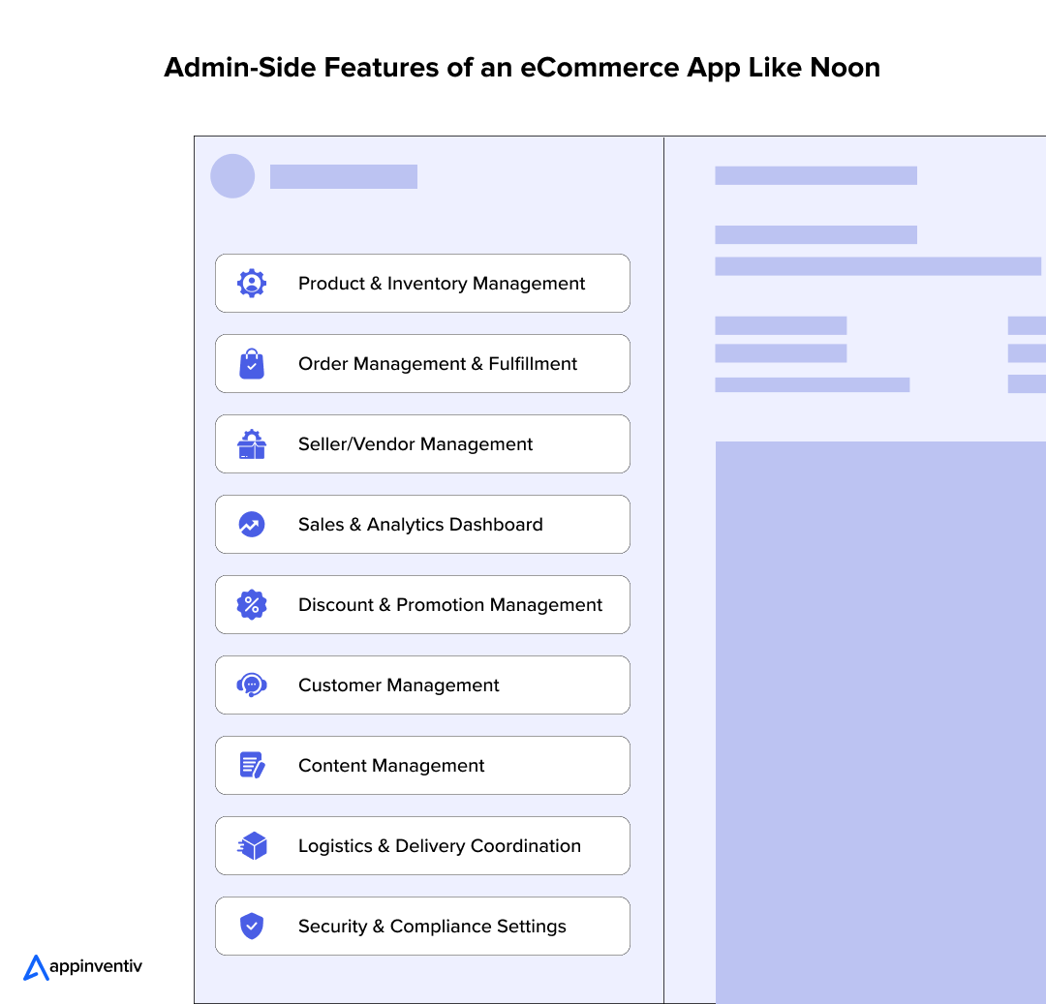Click the shopping bag icon for Order Management

click(252, 363)
